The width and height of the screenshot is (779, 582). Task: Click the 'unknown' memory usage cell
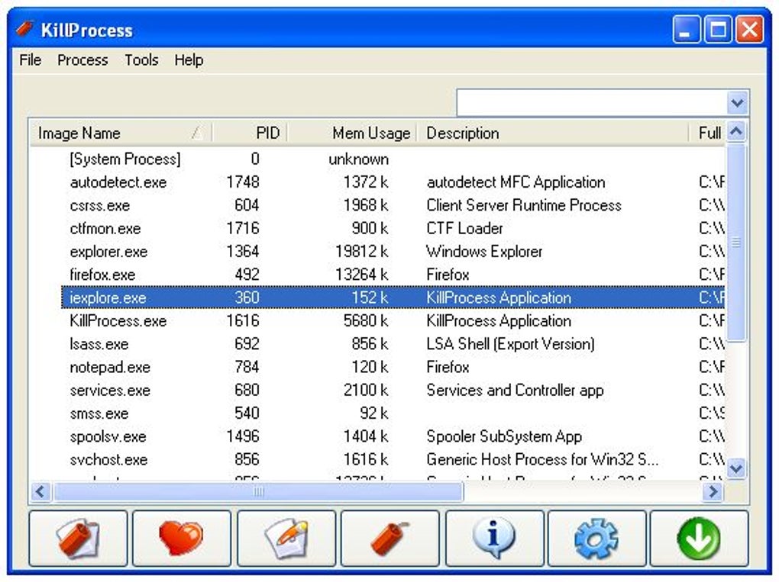359,159
